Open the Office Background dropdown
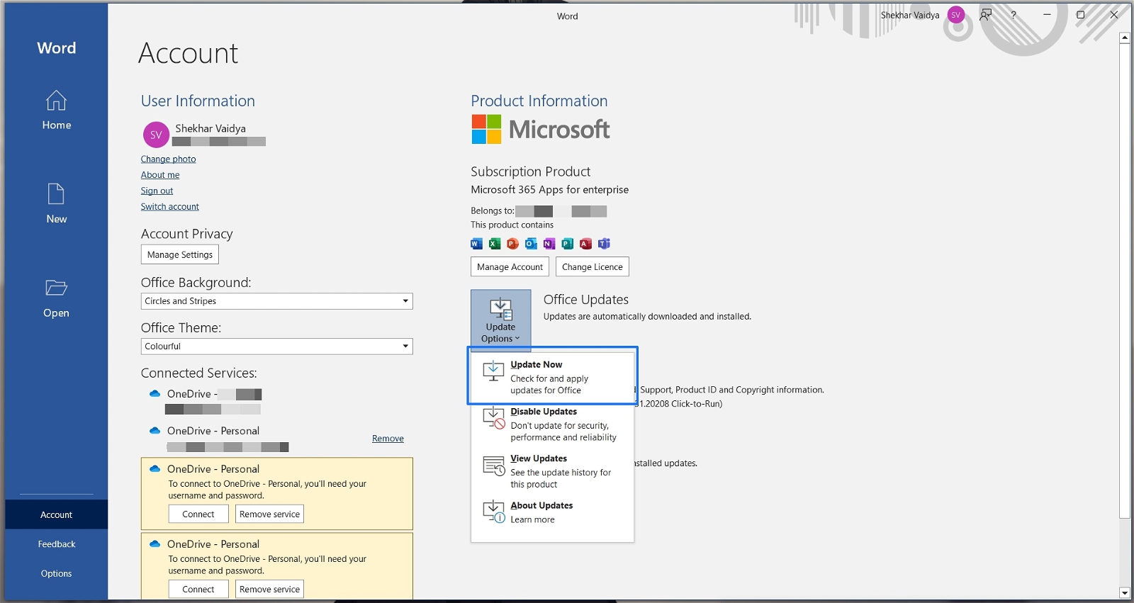1134x603 pixels. coord(276,301)
